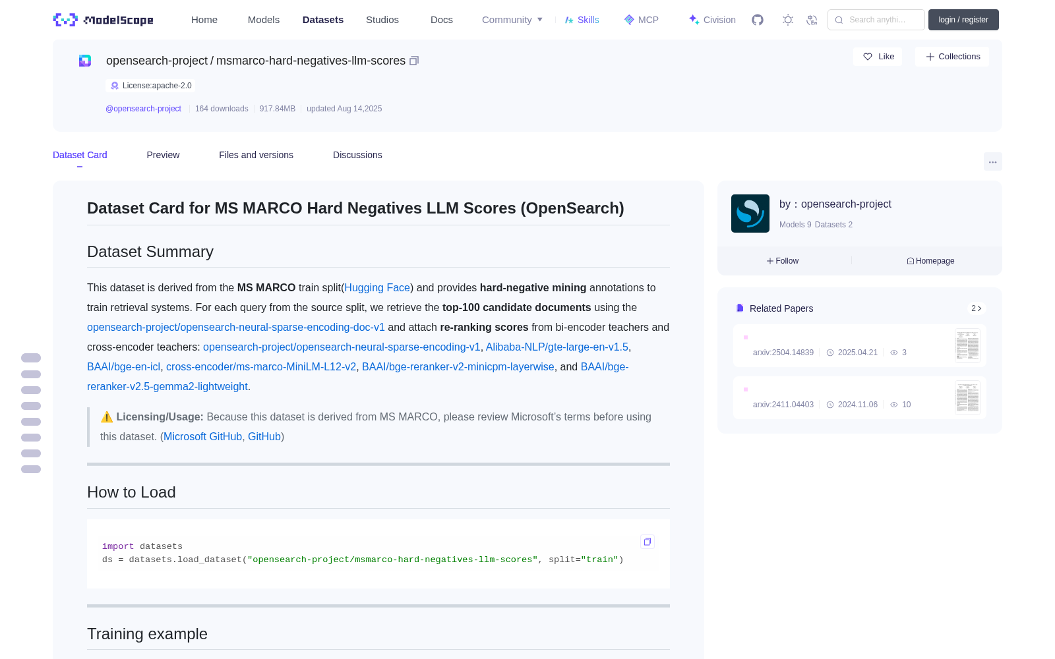Open opensearch-neural-sparse-encoding-doc-v1 link
1055x659 pixels.
click(x=236, y=328)
